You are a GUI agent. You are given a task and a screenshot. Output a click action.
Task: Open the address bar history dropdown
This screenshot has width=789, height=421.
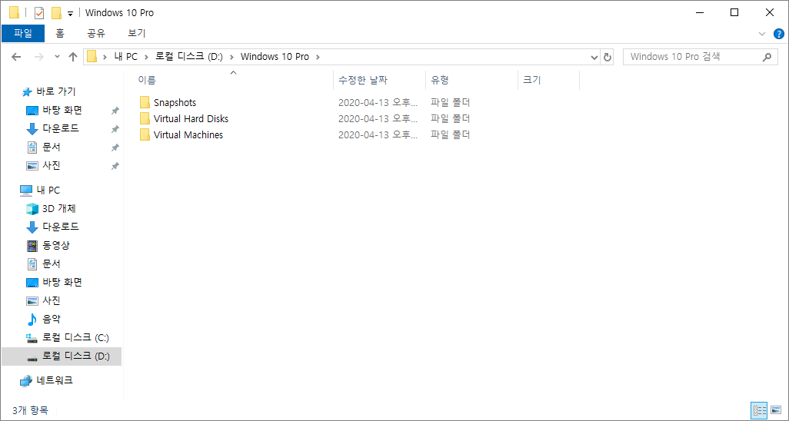[x=594, y=57]
